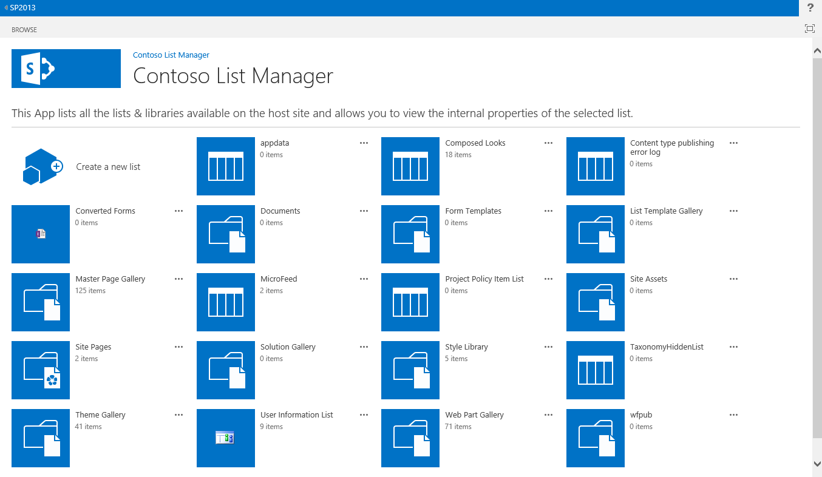The width and height of the screenshot is (822, 477).
Task: Open the ellipsis menu for List Template Gallery
Action: point(733,211)
